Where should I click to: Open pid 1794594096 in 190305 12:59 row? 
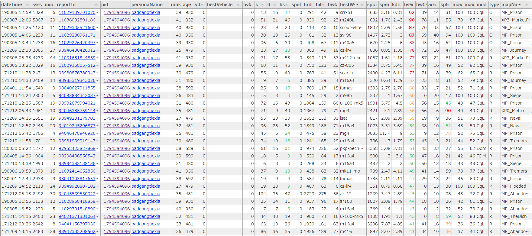pos(117,12)
